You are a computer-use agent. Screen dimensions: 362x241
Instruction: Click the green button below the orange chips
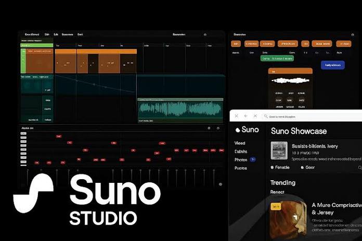pos(277,59)
